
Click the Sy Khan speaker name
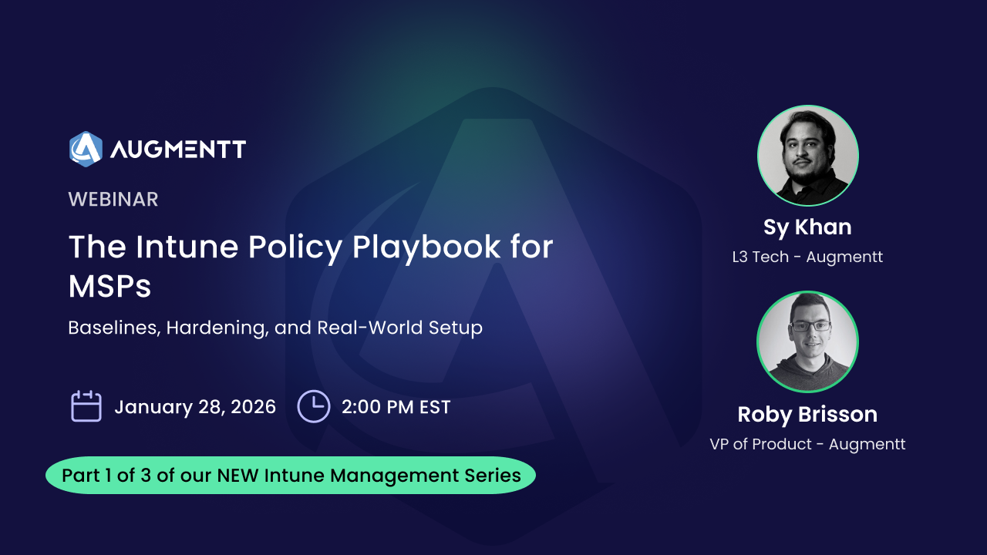tap(807, 227)
